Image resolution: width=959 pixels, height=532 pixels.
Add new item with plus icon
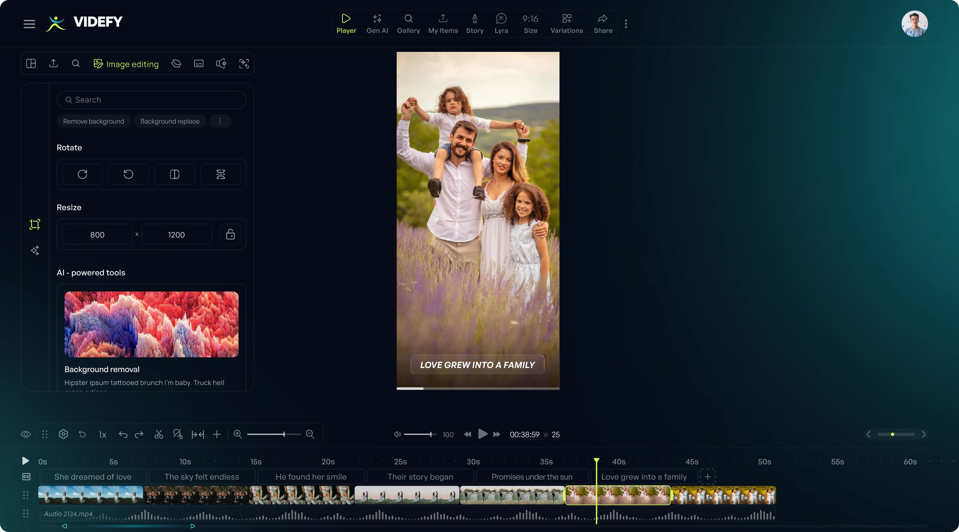pyautogui.click(x=217, y=434)
